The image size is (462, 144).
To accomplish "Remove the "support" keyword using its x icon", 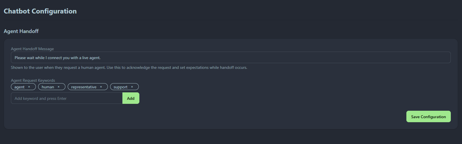I will (132, 87).
